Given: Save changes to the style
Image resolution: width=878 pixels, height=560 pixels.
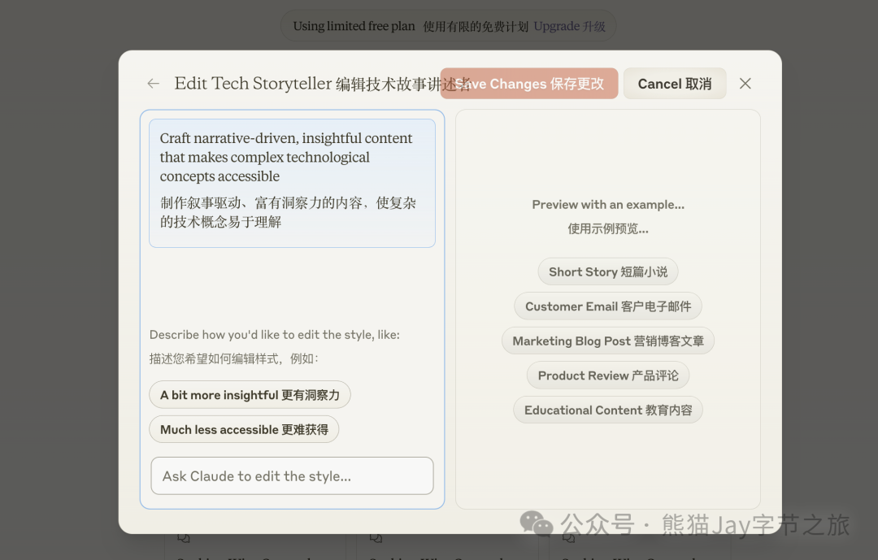Looking at the screenshot, I should [529, 84].
